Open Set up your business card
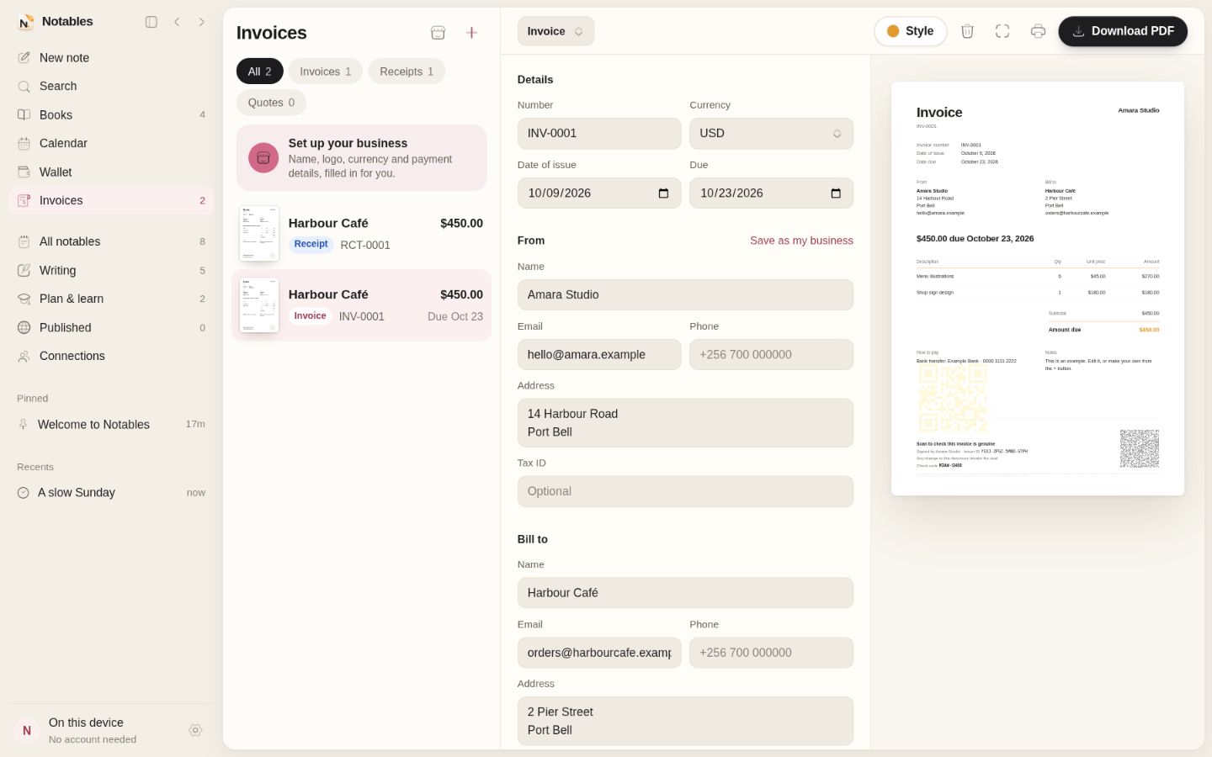Screen dimensions: 1212x757 point(361,158)
